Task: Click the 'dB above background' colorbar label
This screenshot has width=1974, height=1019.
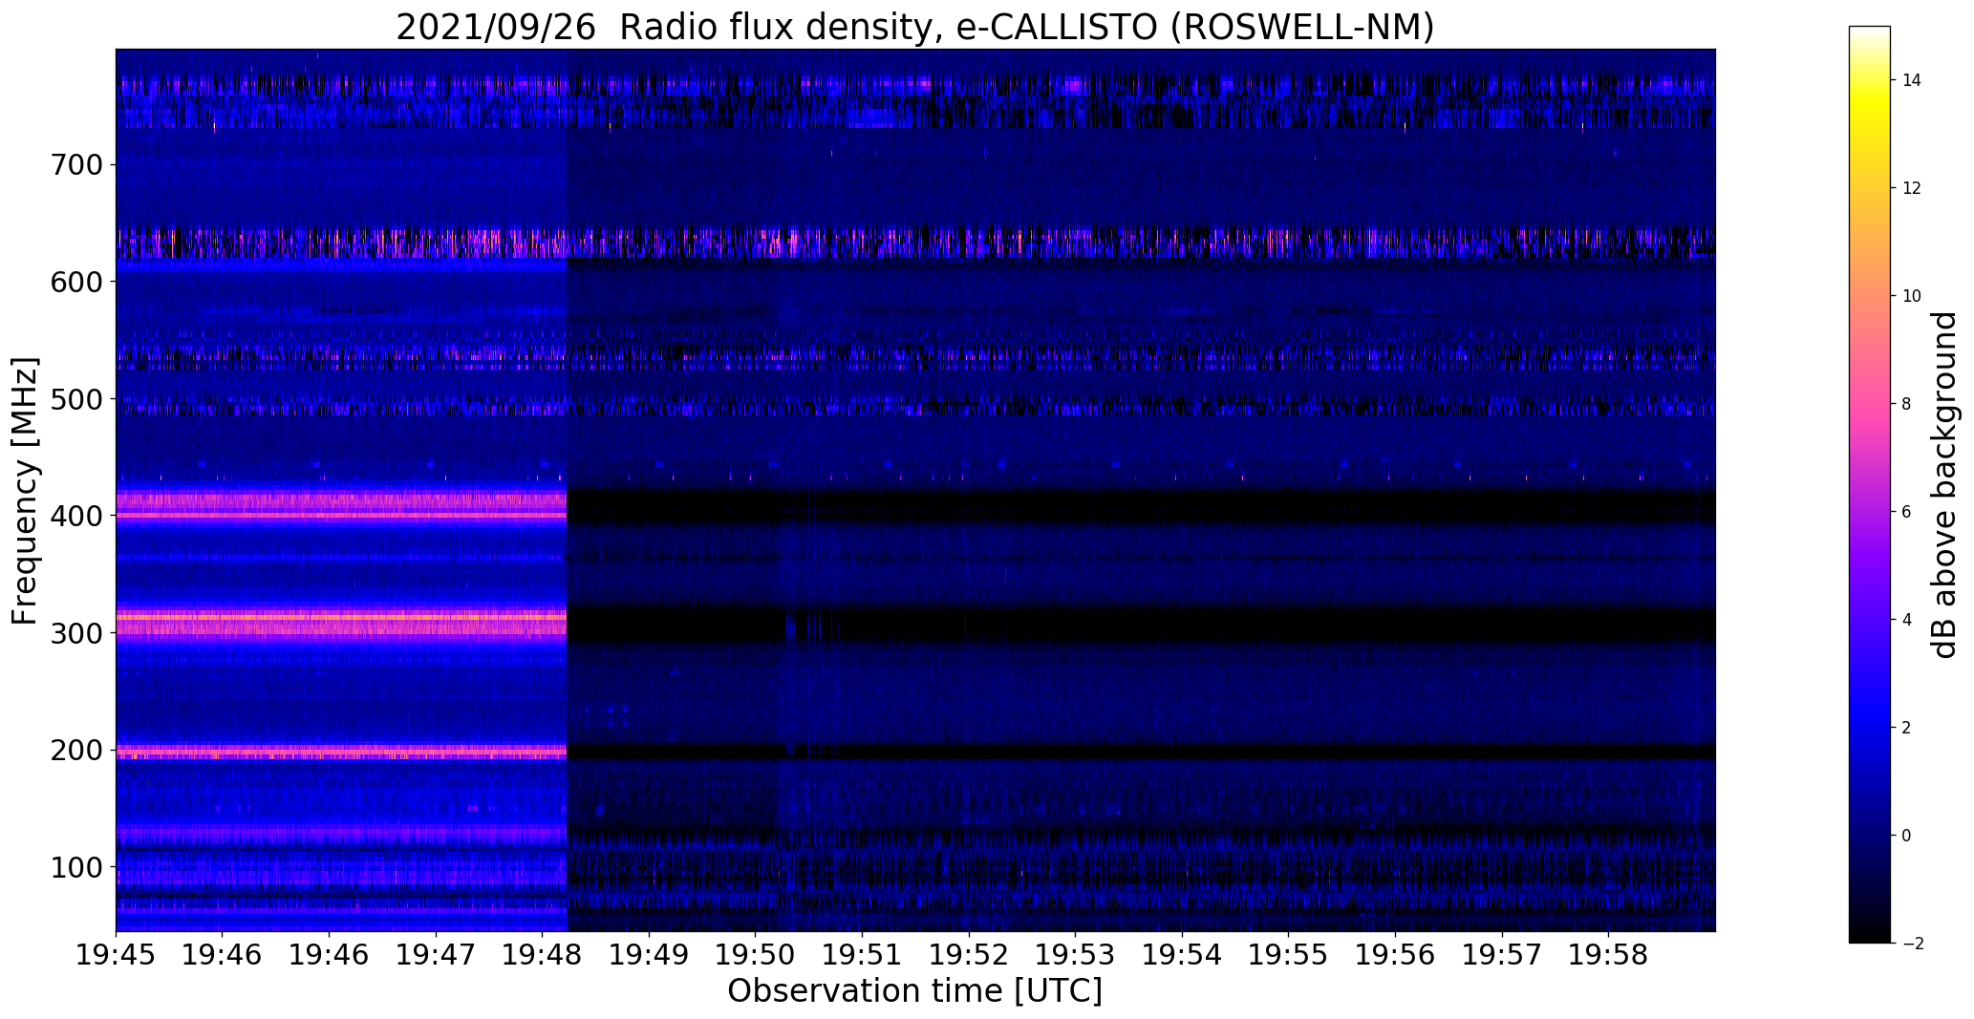Action: tap(1944, 484)
